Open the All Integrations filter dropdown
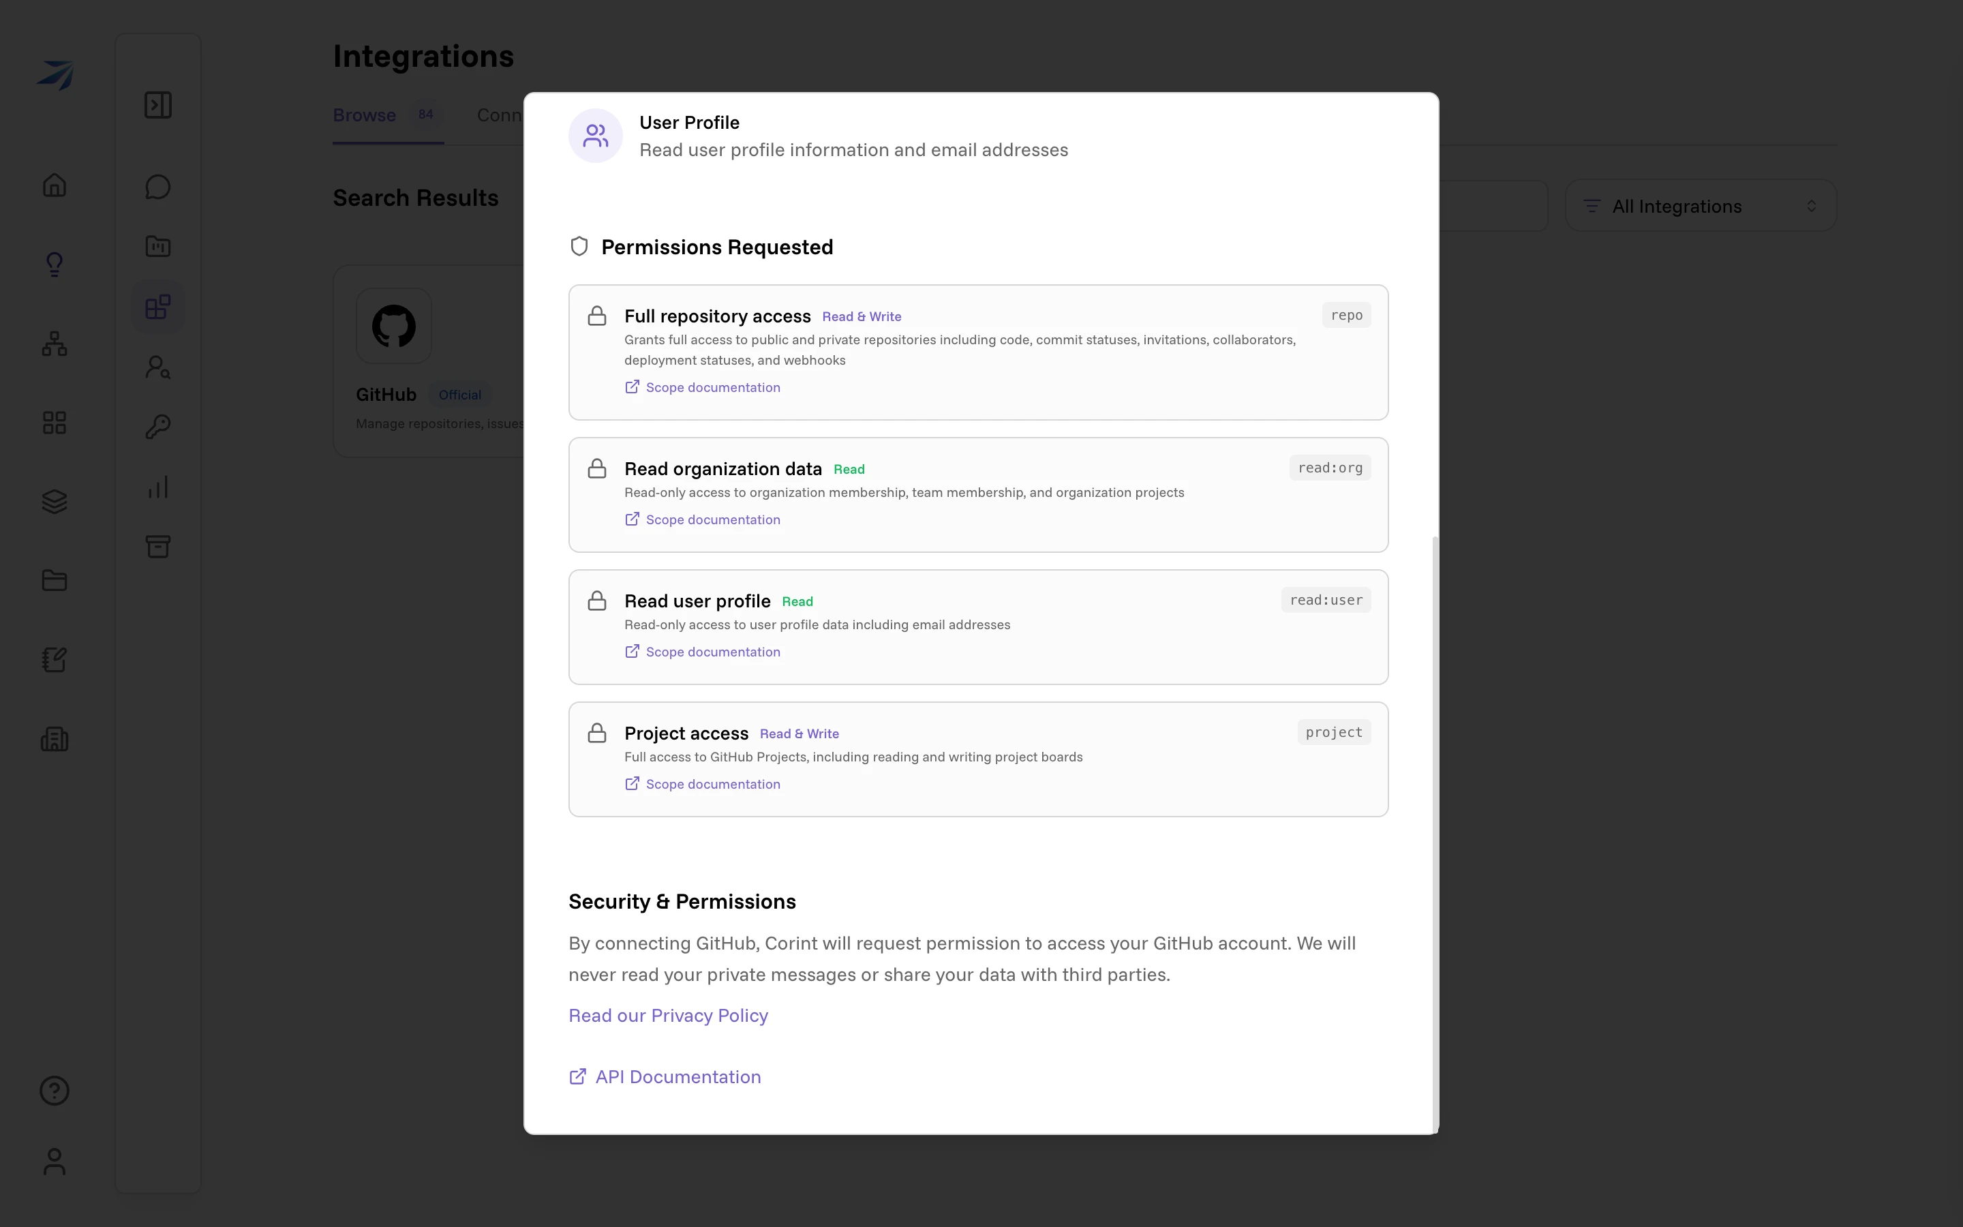The width and height of the screenshot is (1963, 1227). 1701,206
